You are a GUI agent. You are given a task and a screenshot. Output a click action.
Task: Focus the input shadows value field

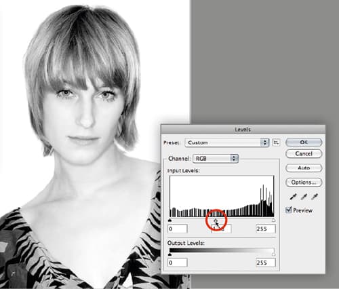[178, 229]
